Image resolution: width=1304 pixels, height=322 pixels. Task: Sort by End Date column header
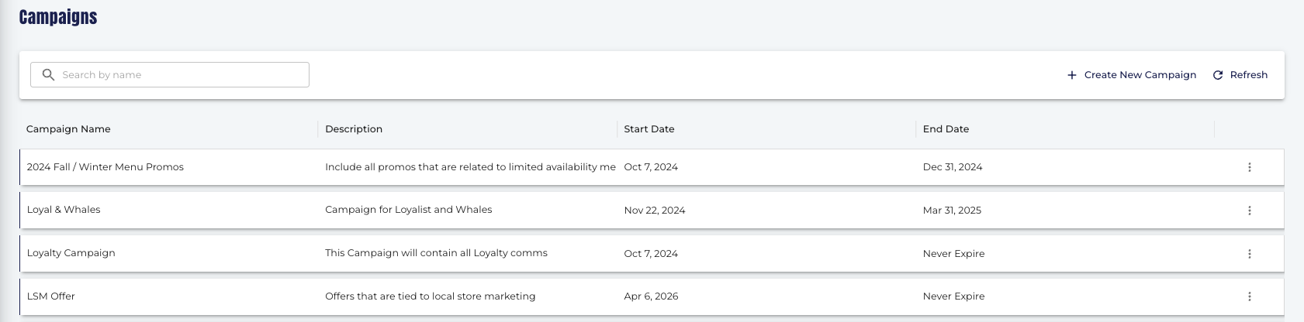pyautogui.click(x=946, y=129)
